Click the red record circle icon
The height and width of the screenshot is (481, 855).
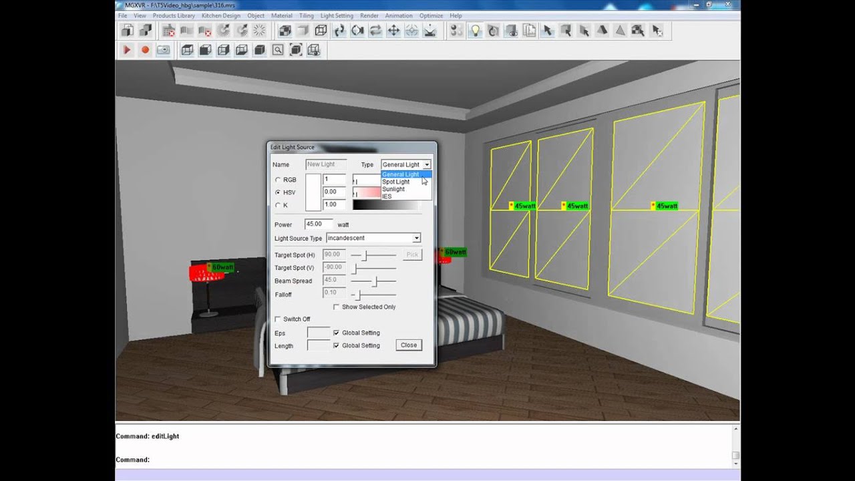(145, 49)
